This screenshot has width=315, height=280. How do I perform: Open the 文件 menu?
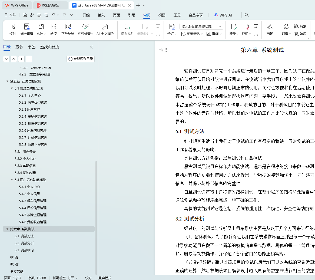click(11, 15)
